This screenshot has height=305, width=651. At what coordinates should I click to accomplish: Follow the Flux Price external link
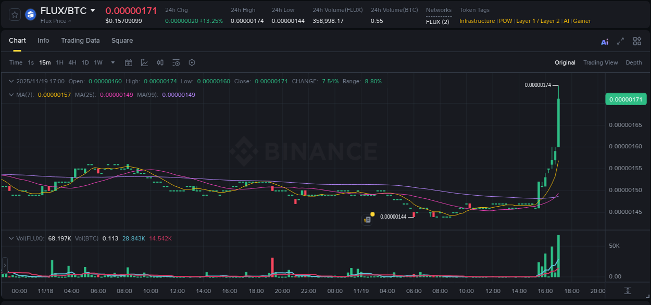(x=55, y=21)
